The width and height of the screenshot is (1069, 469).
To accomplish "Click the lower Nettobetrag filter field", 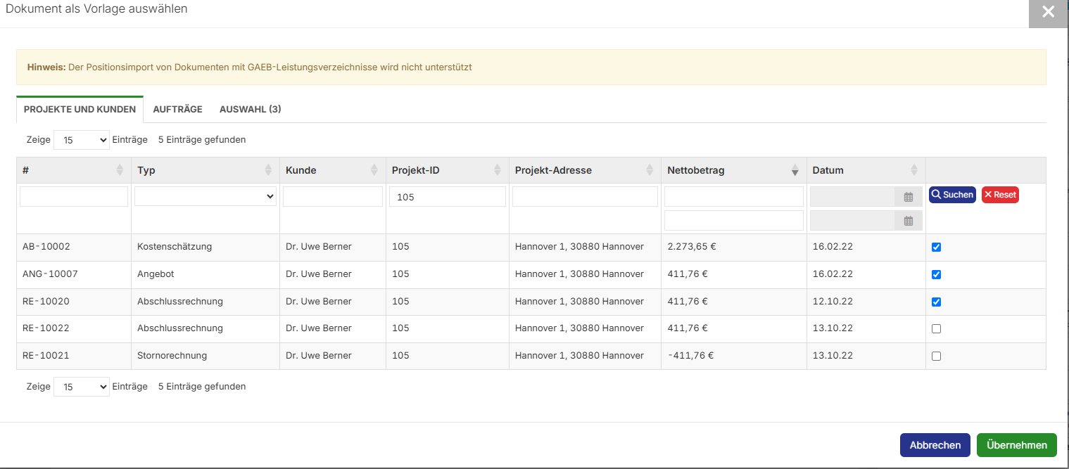I will (x=734, y=221).
